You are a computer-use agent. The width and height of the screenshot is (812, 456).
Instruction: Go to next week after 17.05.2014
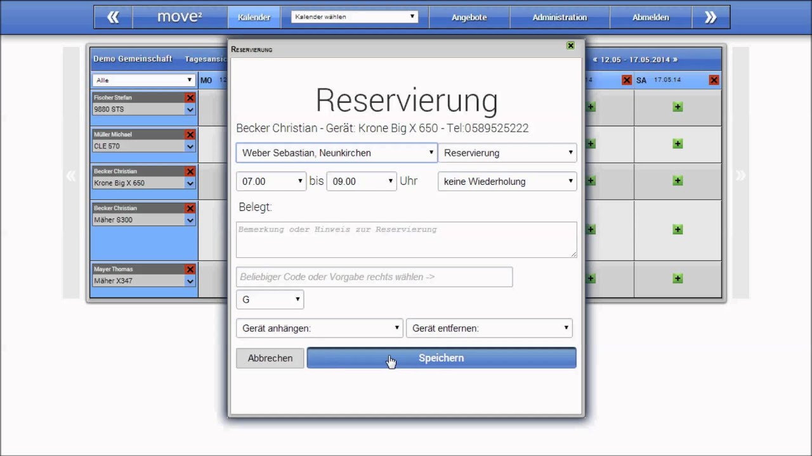(x=675, y=60)
